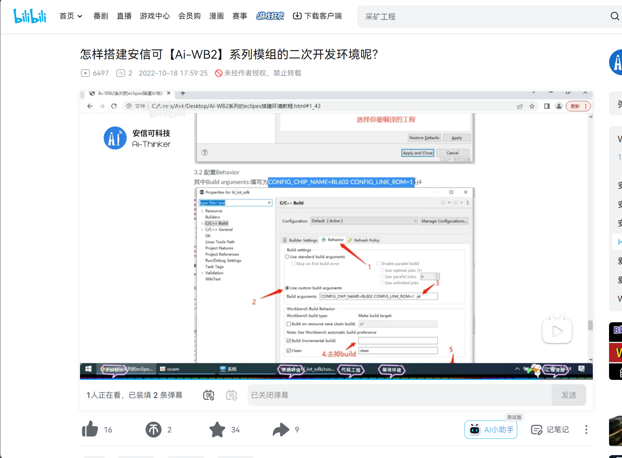The height and width of the screenshot is (458, 622).
Task: Open the more options three-dot menu
Action: [586, 430]
